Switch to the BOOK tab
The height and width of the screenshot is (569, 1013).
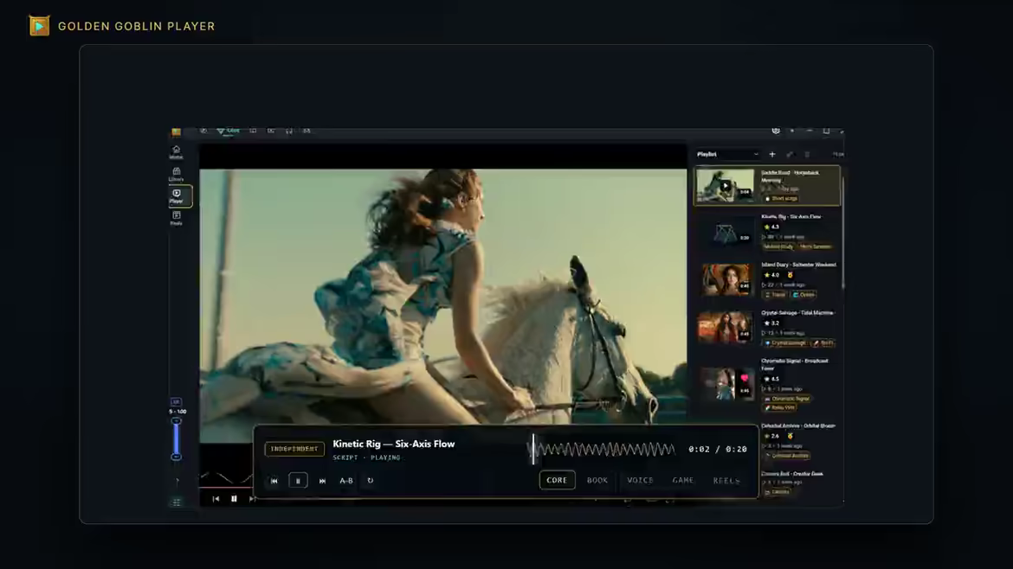click(x=597, y=480)
